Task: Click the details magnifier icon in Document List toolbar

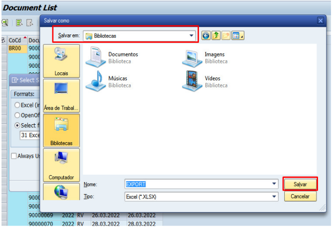Action: [5, 22]
